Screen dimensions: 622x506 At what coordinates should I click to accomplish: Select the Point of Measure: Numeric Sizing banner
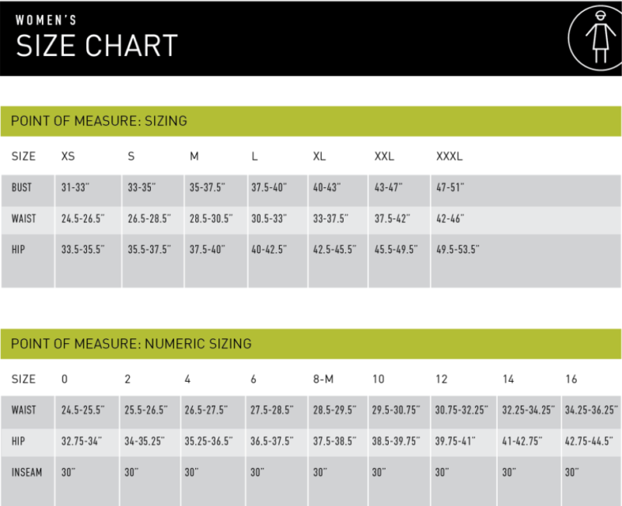(x=311, y=344)
